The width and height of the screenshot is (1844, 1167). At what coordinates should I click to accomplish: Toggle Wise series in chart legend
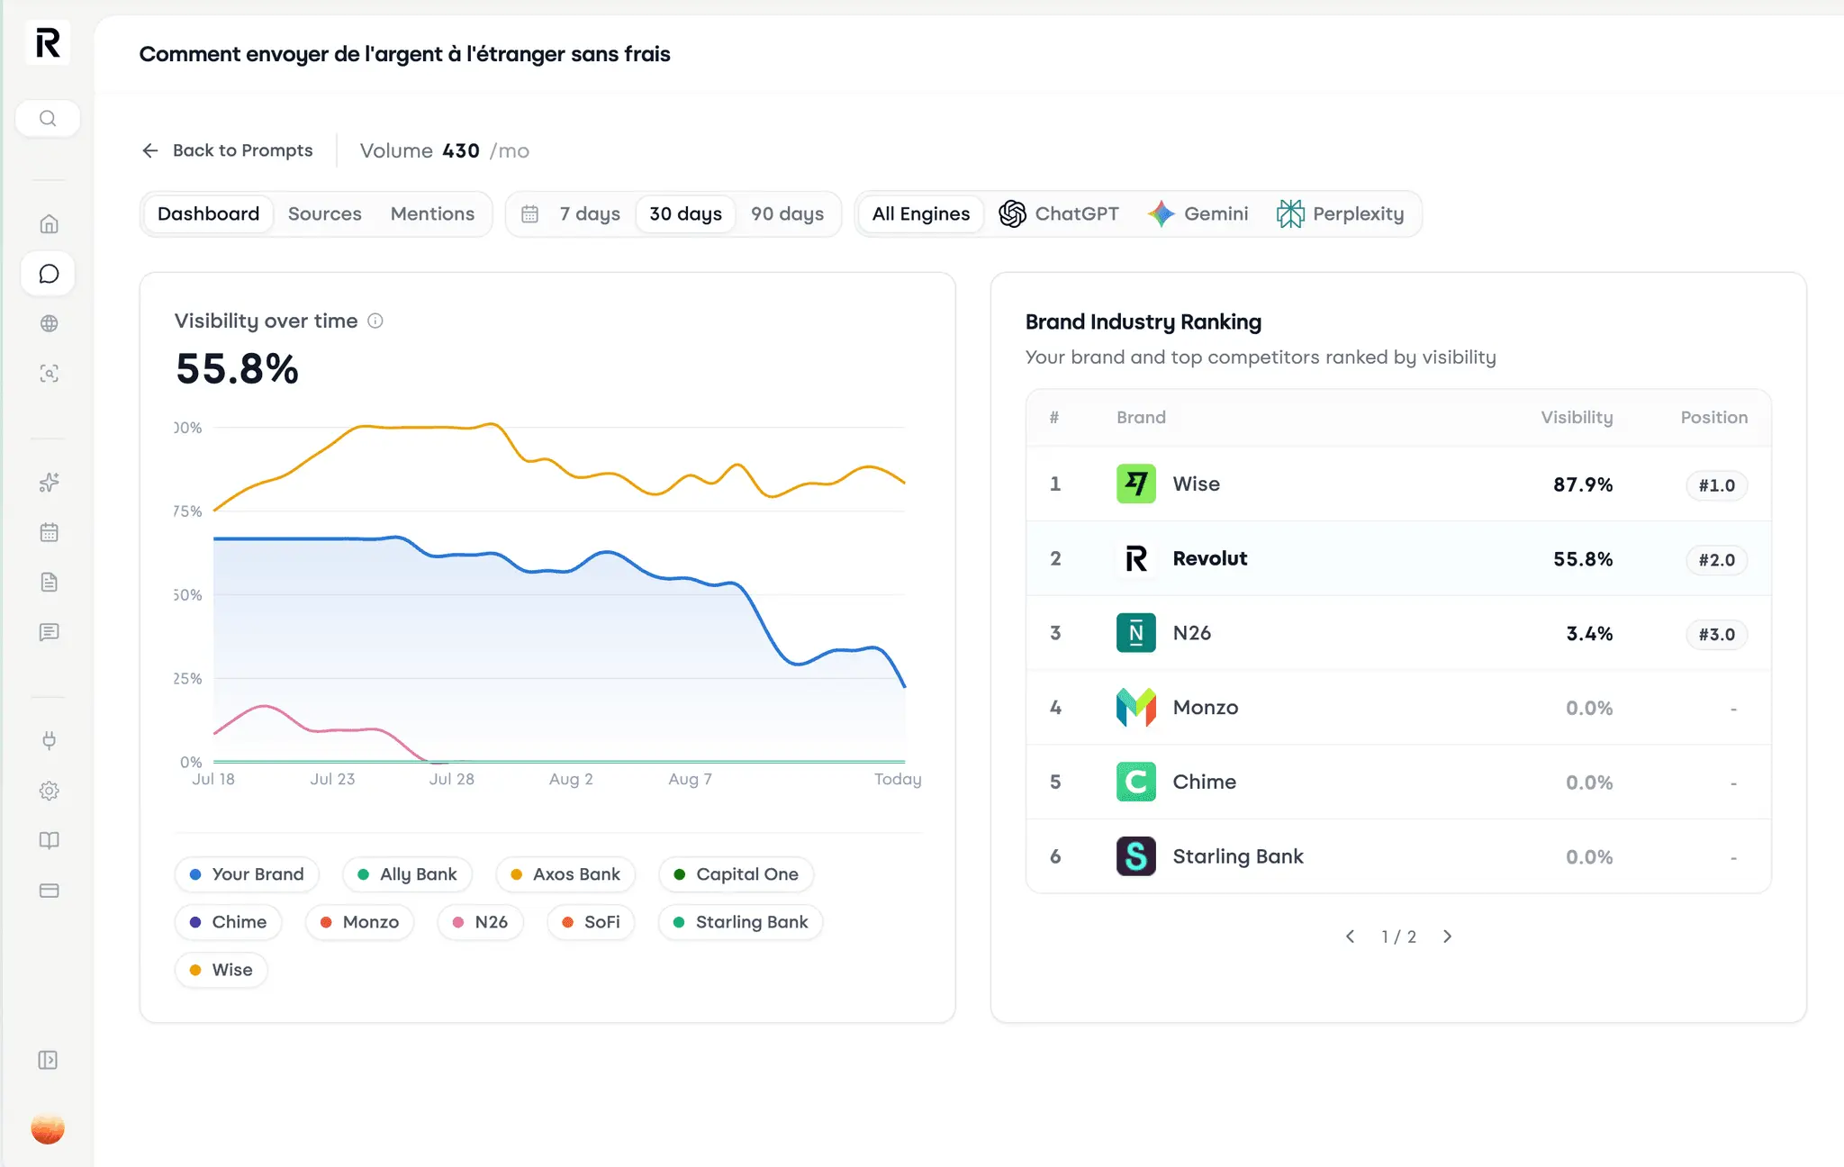coord(221,970)
